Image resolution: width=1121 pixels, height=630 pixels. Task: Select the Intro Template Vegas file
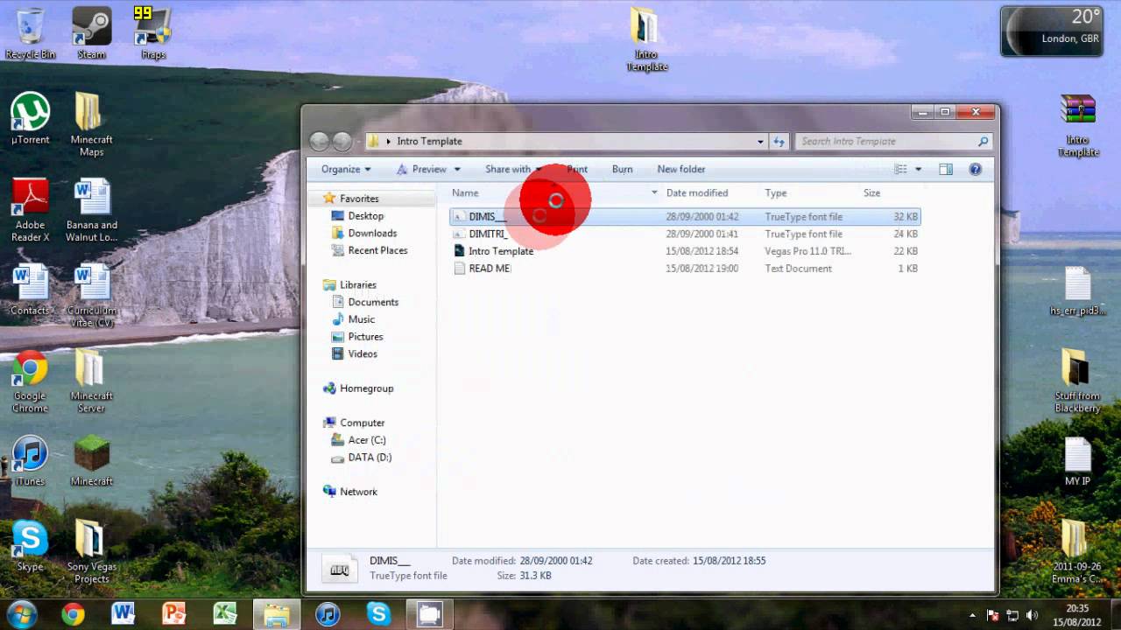coord(685,251)
